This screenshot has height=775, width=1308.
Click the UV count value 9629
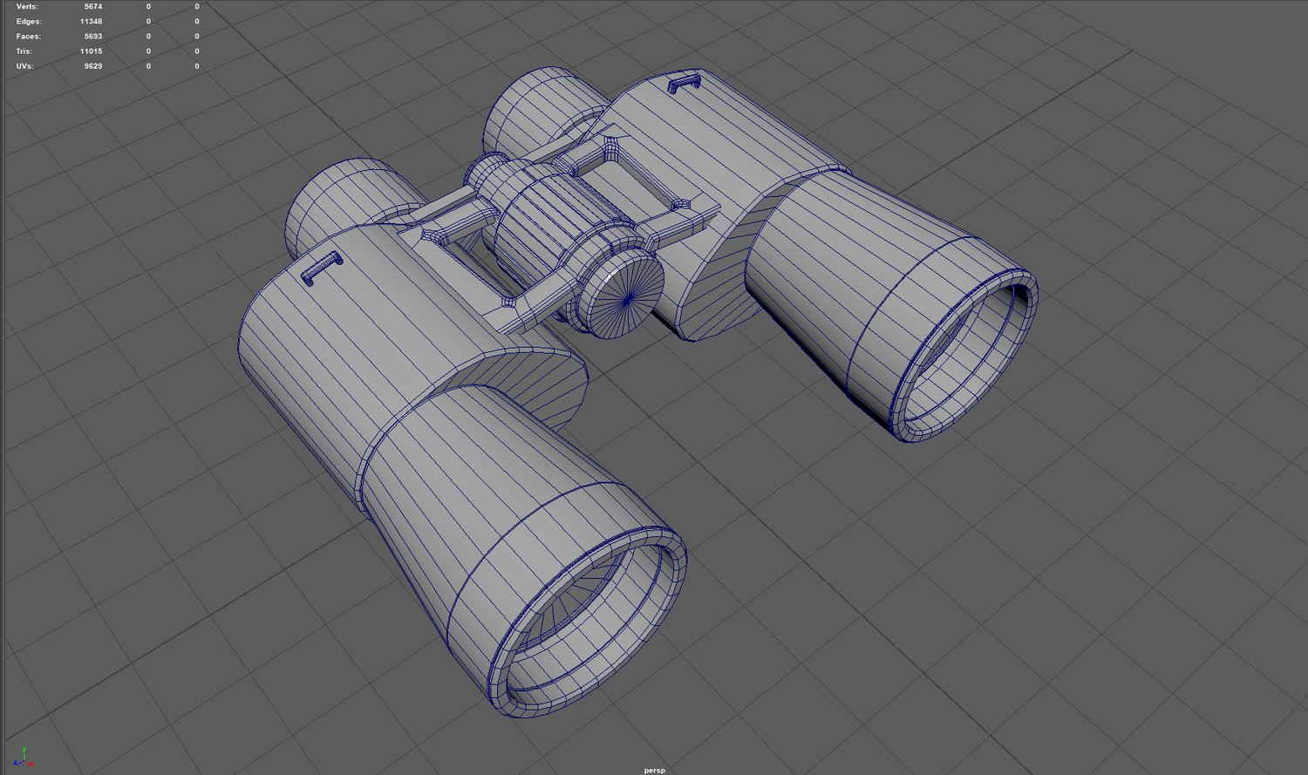(x=93, y=66)
